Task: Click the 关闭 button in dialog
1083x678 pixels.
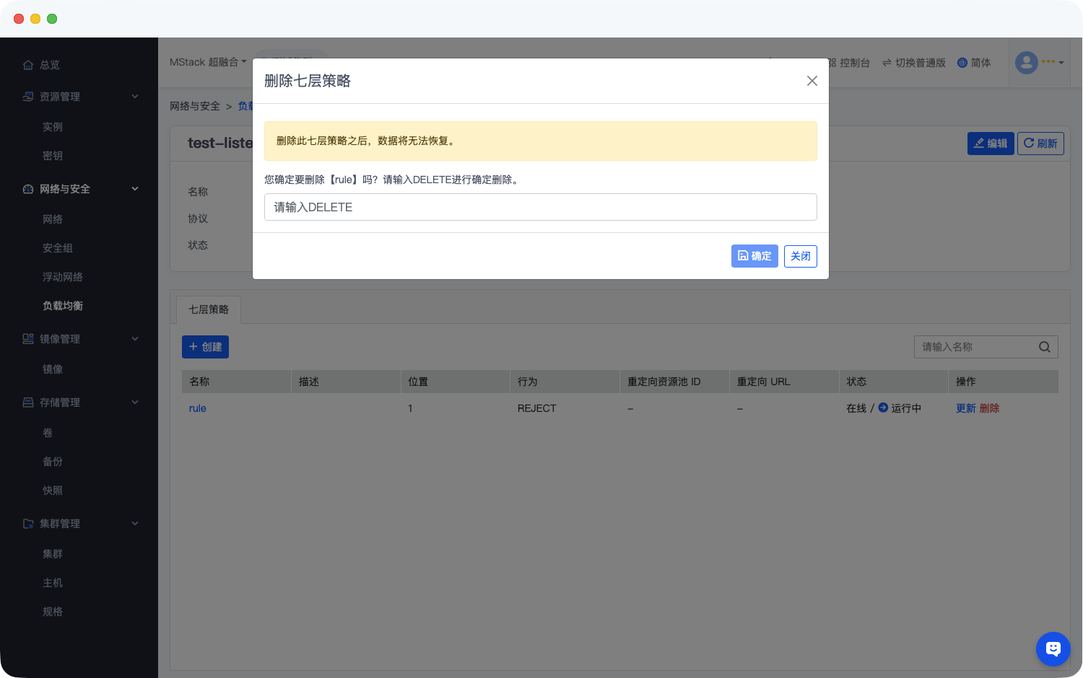Action: 800,256
